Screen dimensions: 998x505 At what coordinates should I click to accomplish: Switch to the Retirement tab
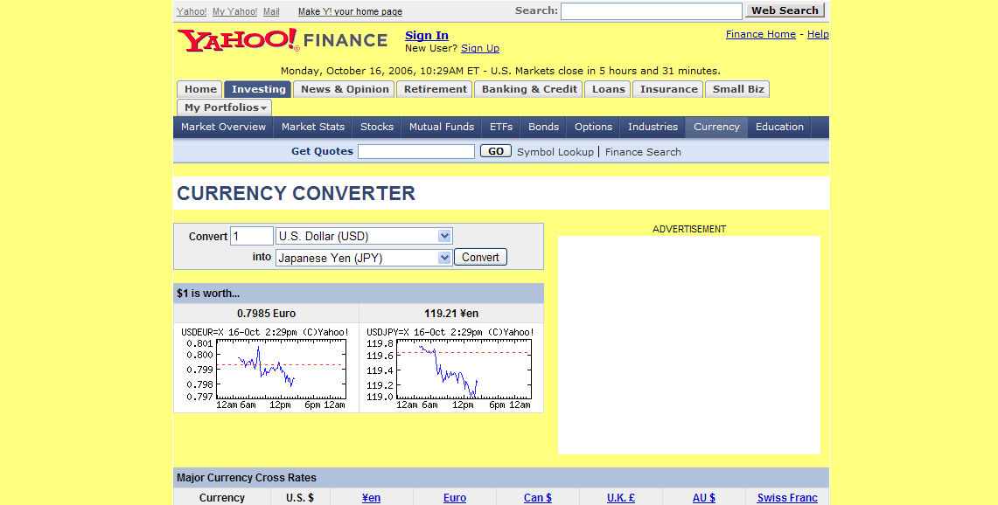(x=436, y=89)
